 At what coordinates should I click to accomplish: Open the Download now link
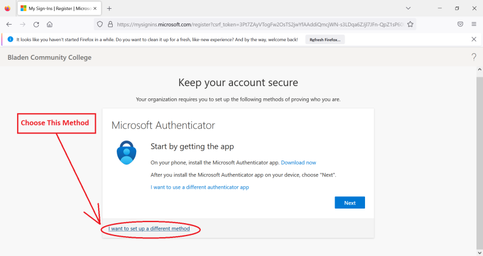(x=298, y=162)
